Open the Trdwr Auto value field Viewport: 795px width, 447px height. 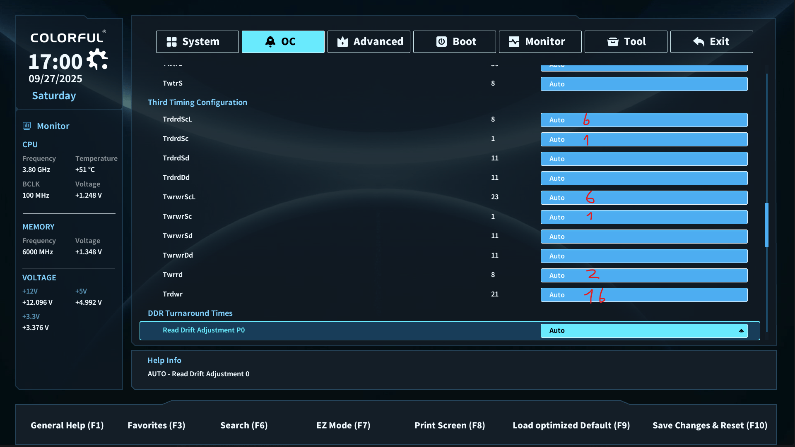[644, 295]
